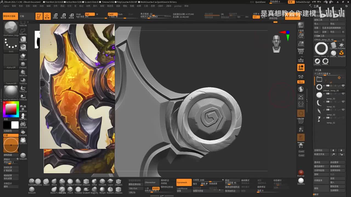Image resolution: width=351 pixels, height=197 pixels.
Task: Switch to Zsub mode
Action: tap(121, 14)
